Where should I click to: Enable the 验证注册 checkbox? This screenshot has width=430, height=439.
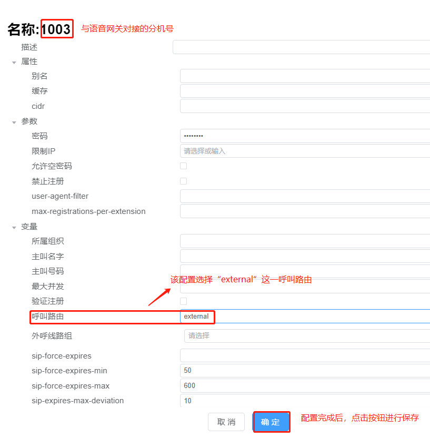click(184, 301)
